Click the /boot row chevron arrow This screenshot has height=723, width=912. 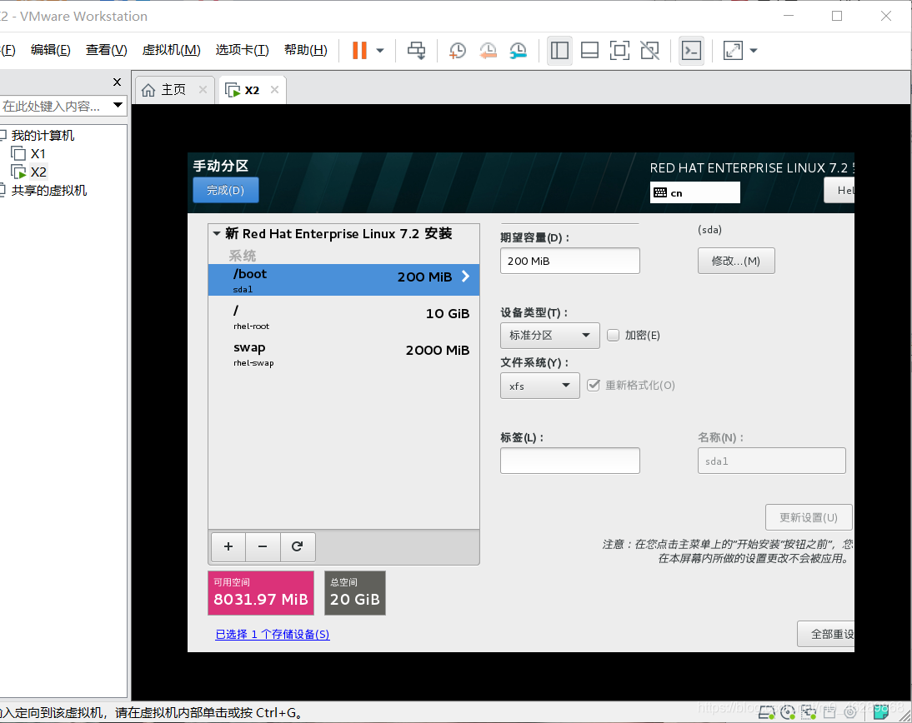[x=465, y=277]
